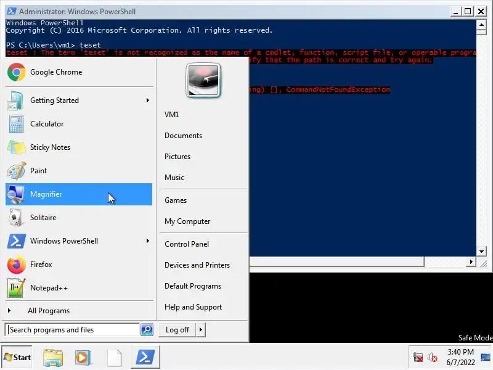This screenshot has height=370, width=493.
Task: Click 'CommandNotFoundException' error text
Action: (x=338, y=89)
